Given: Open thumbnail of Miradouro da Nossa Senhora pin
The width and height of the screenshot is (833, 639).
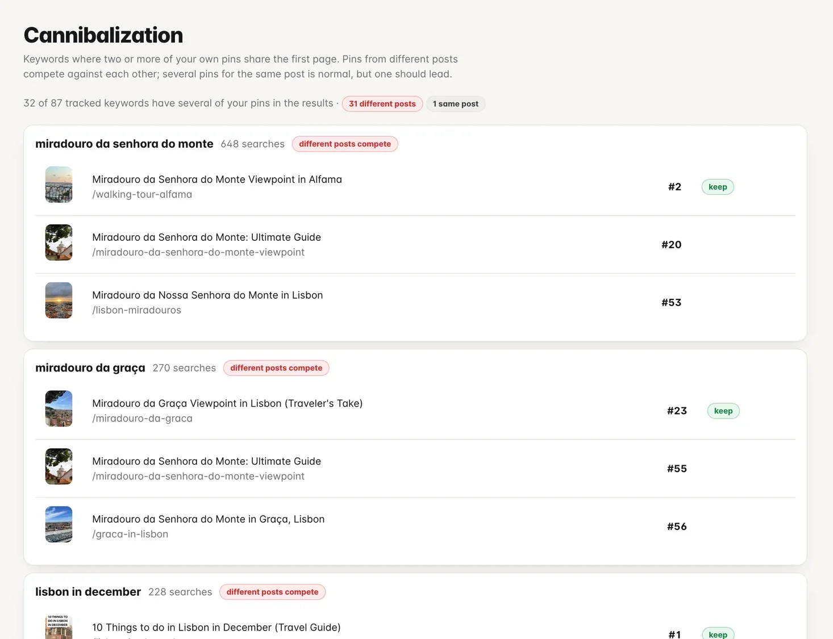Looking at the screenshot, I should point(59,300).
